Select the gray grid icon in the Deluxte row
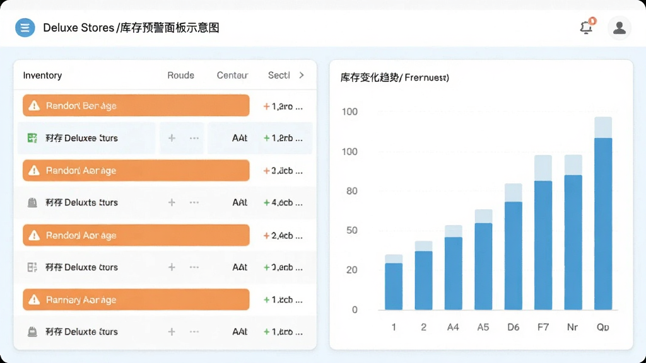Image resolution: width=646 pixels, height=363 pixels. point(32,267)
